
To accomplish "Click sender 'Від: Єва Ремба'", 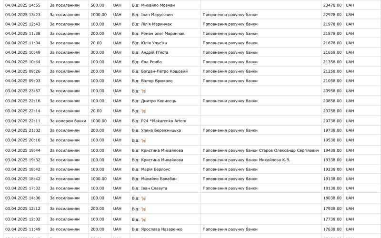I will (x=147, y=62).
